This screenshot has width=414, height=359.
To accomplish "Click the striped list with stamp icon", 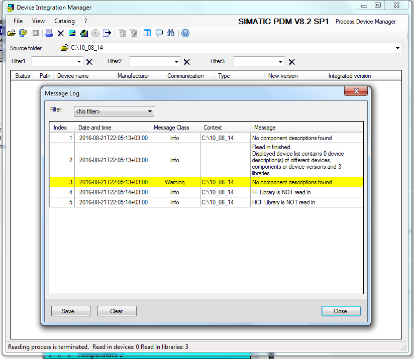I will pyautogui.click(x=84, y=33).
